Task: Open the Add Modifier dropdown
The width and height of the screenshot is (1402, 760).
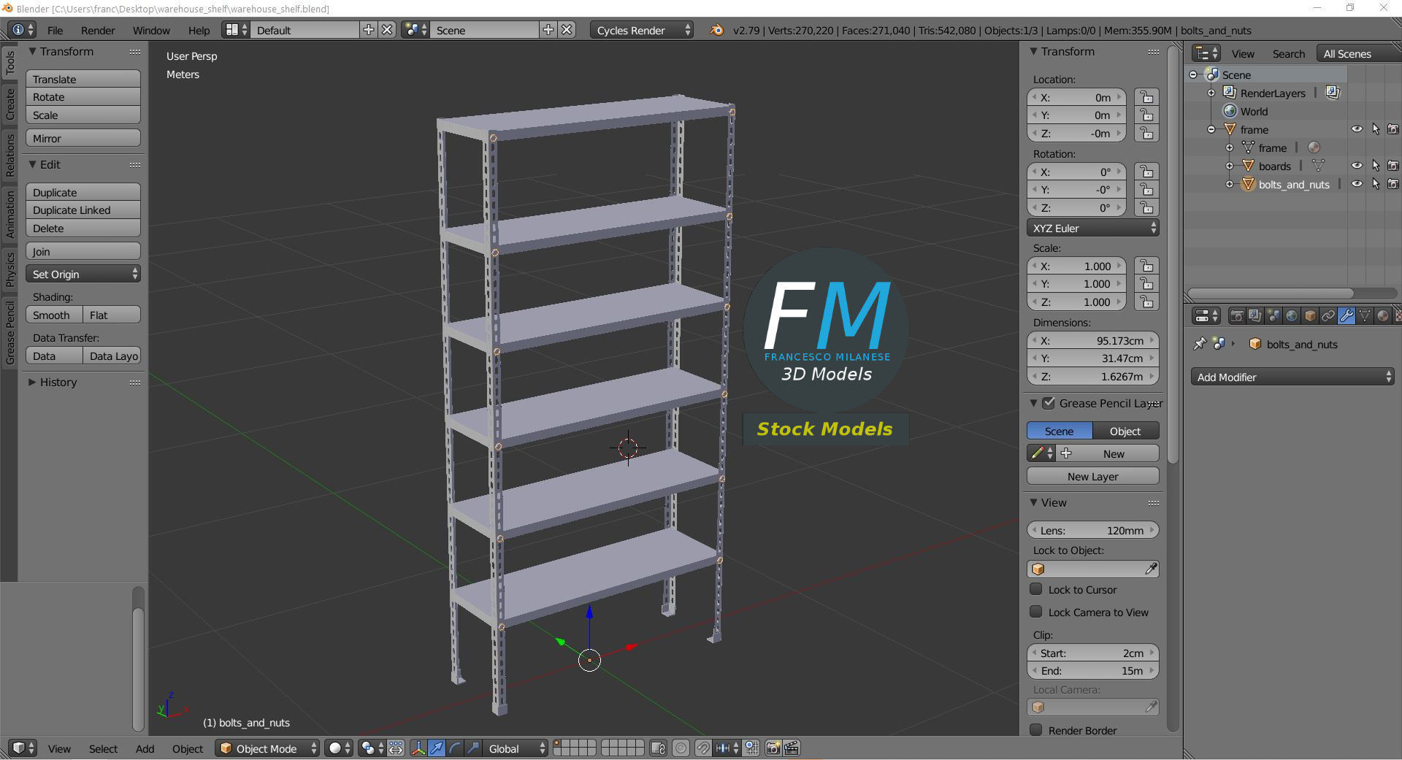Action: [1292, 377]
